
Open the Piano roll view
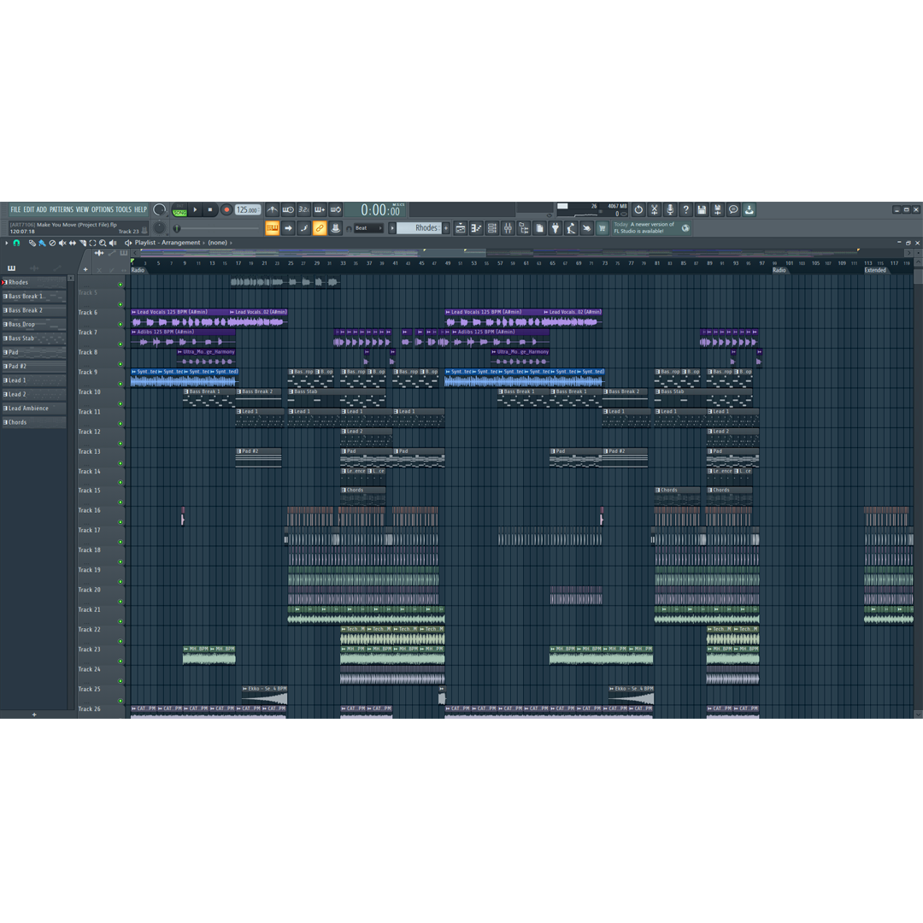476,228
